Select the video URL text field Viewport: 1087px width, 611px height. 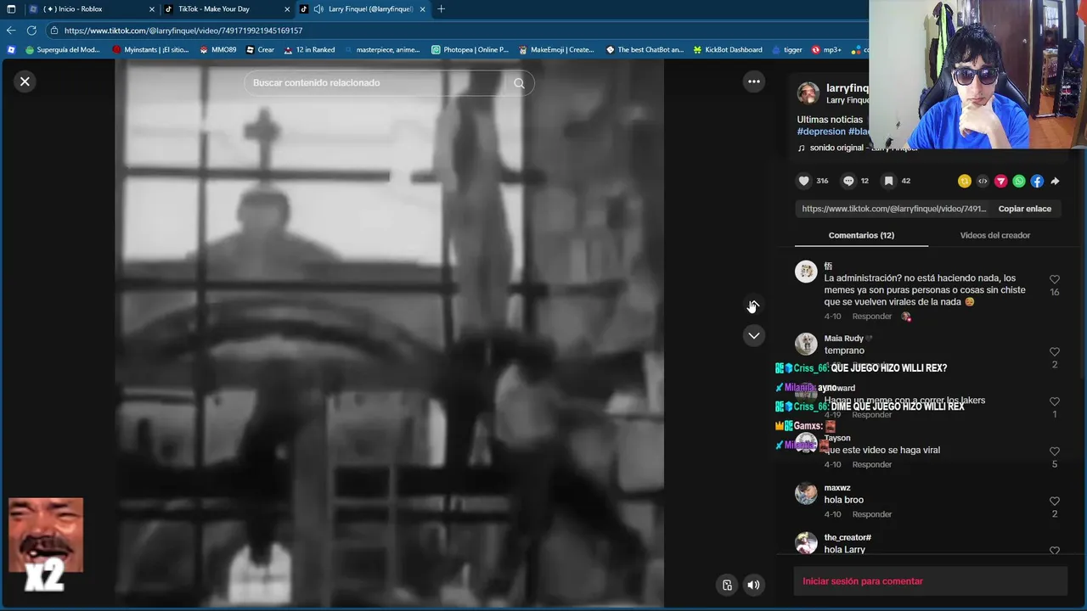click(x=893, y=209)
